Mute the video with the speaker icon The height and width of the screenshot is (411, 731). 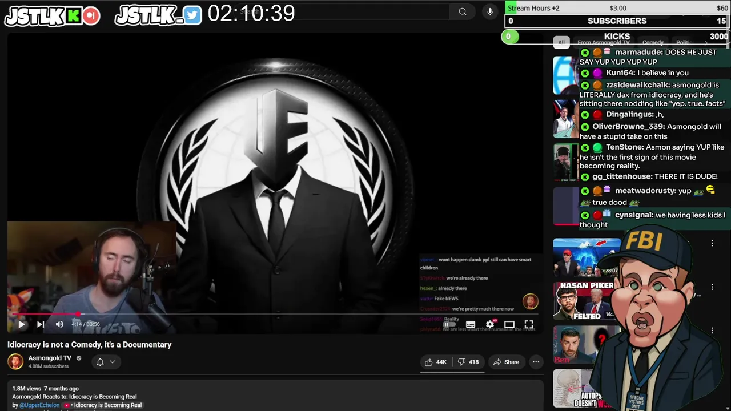click(x=59, y=324)
